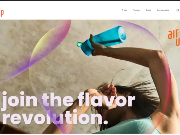Click the word "the" in the headline
Screen dimensions: 180x135
(x=58, y=100)
